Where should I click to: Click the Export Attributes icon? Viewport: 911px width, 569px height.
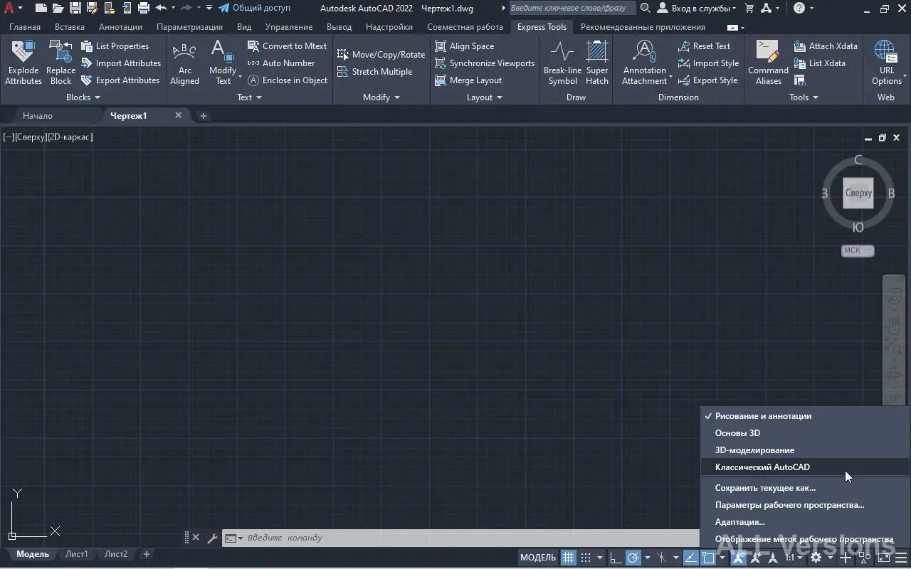[87, 80]
